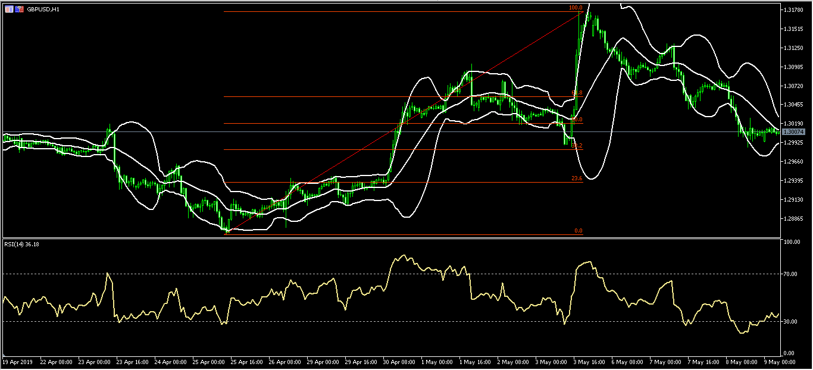
Task: Click the 7 May 16:00 time axis label
Action: (704, 361)
